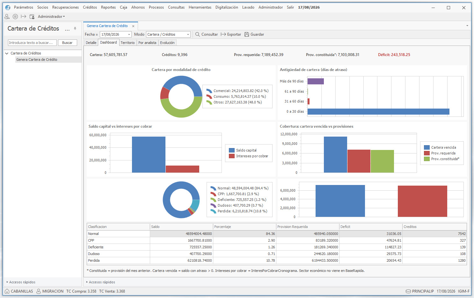
Task: Open the Recuperaciones menu
Action: coord(65,7)
